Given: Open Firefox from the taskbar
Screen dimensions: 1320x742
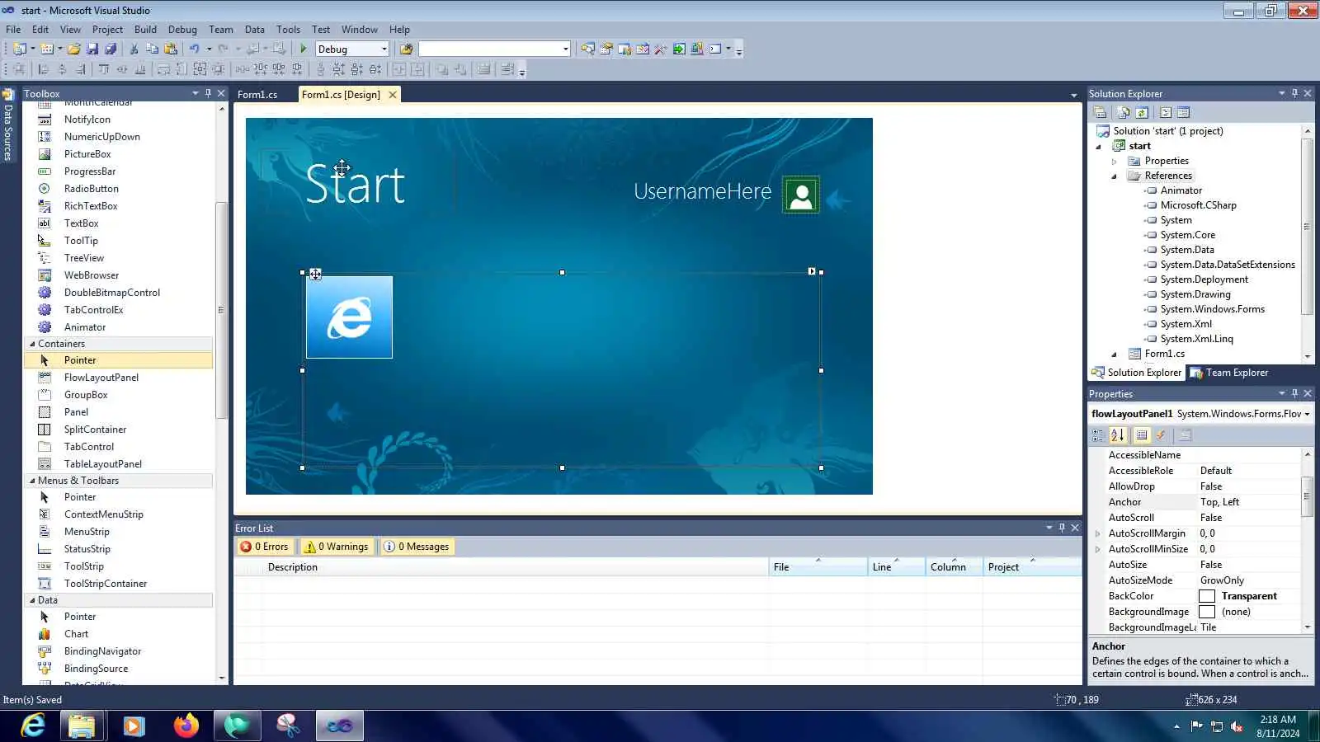Looking at the screenshot, I should click(x=186, y=726).
